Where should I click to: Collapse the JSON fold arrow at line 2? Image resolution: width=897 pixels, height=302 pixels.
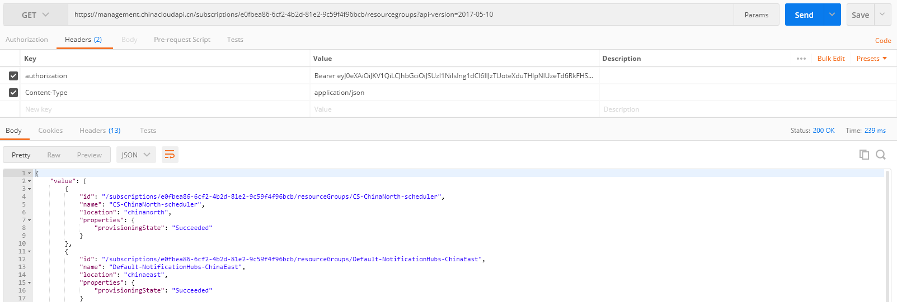(x=30, y=181)
